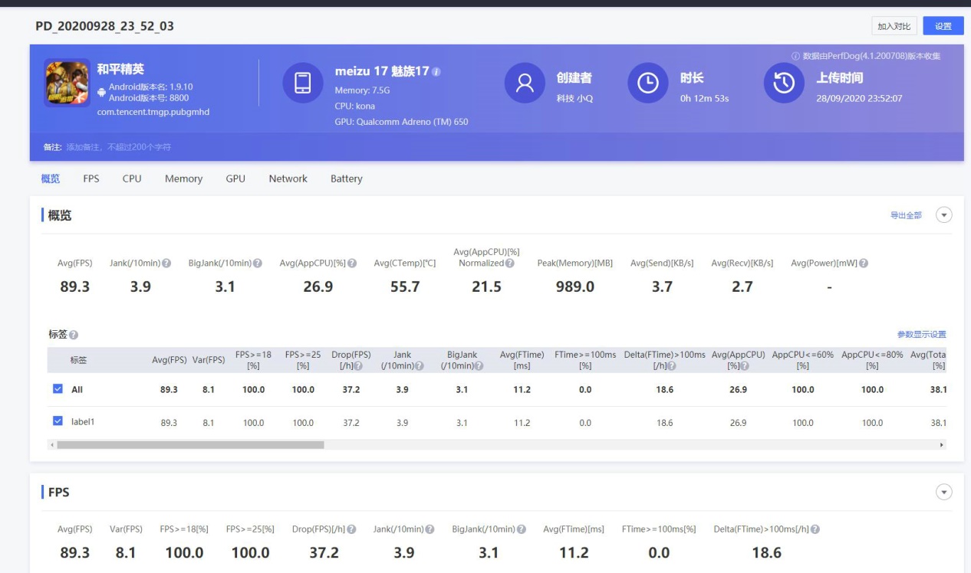Click help icon beside Normalized CPU metric

coord(509,264)
